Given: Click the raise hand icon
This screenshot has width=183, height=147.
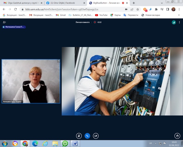Looking at the screenshot, I should (177, 136).
